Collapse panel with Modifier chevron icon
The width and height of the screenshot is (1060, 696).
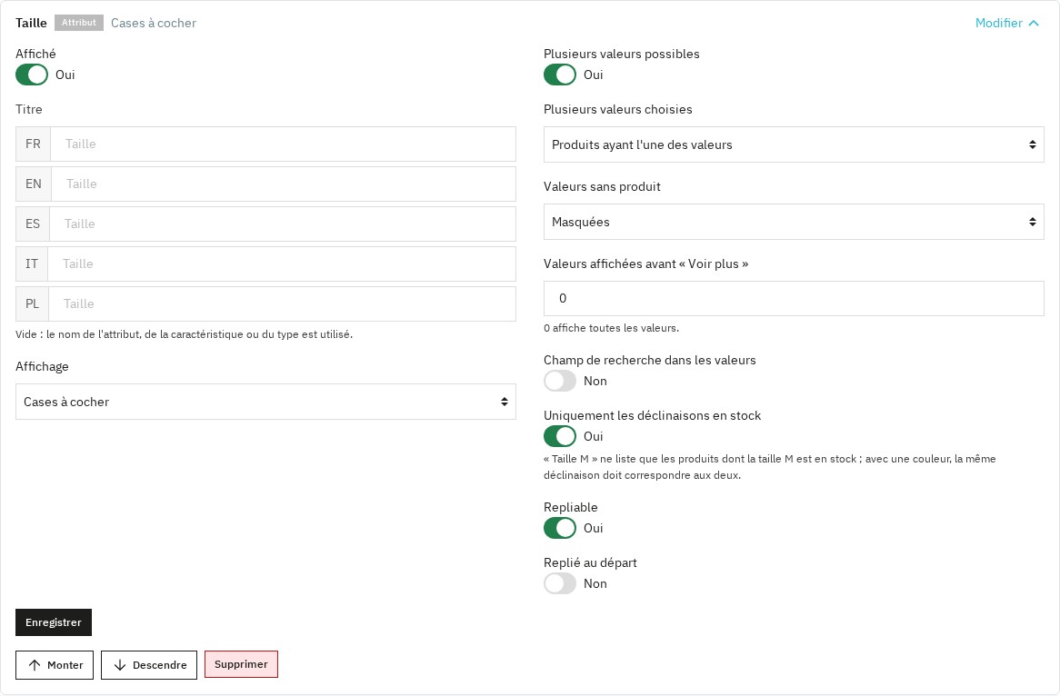[x=1033, y=23]
